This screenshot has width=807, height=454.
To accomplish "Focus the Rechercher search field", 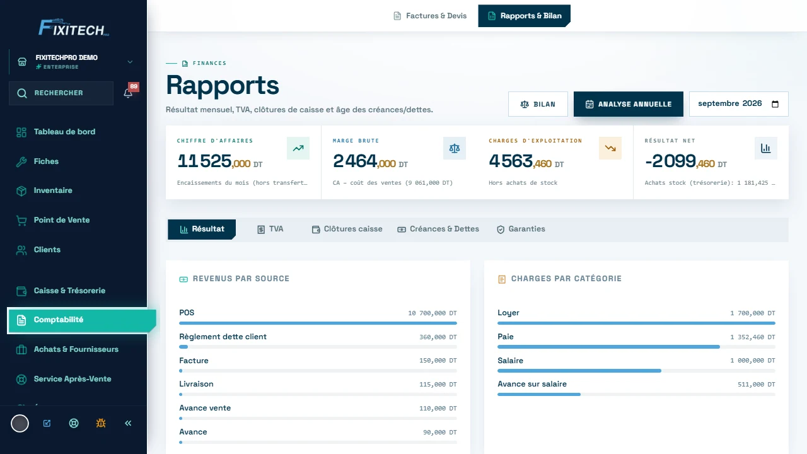I will point(61,93).
